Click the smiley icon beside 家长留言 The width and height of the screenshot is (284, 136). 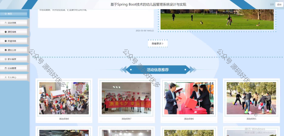[x=6, y=59]
